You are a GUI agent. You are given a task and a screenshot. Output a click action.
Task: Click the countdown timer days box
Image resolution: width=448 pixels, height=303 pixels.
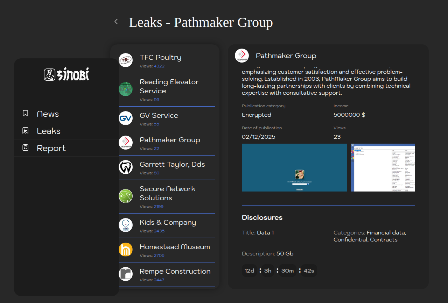pos(250,270)
